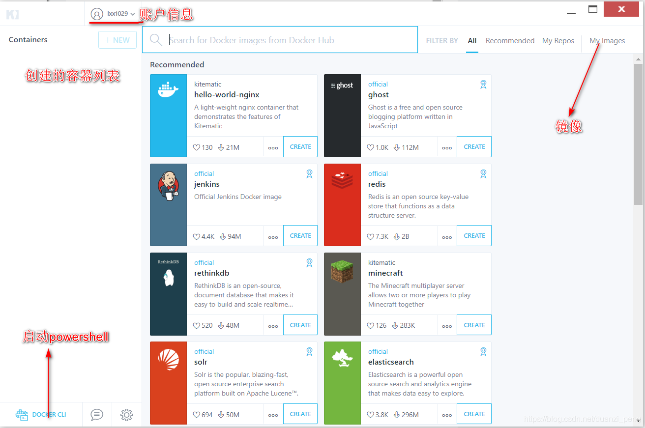The width and height of the screenshot is (645, 428).
Task: Open more options for jenkins
Action: pos(273,237)
